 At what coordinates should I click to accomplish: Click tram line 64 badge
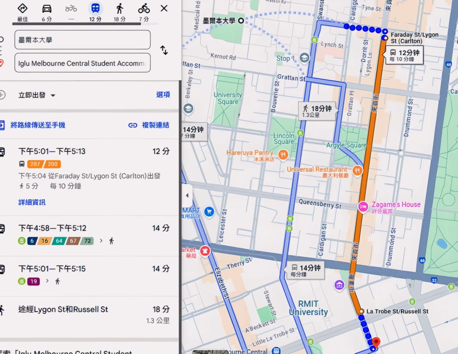click(59, 241)
